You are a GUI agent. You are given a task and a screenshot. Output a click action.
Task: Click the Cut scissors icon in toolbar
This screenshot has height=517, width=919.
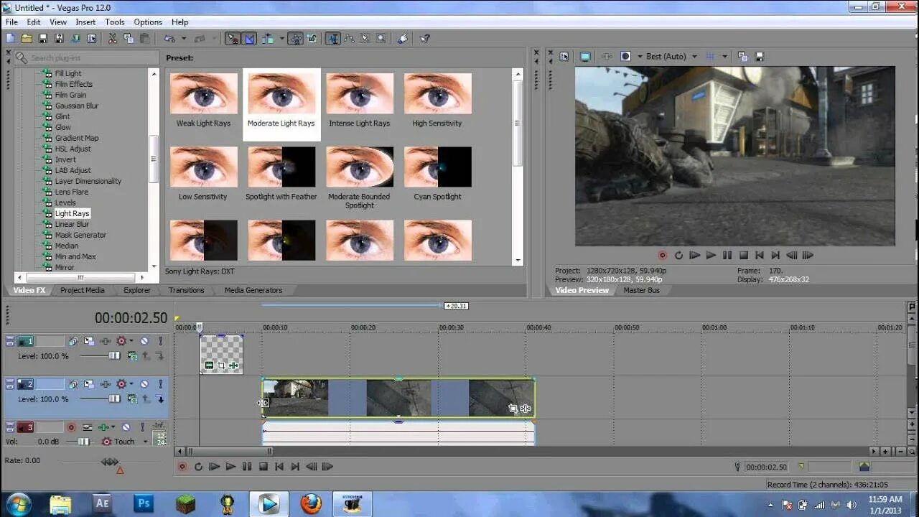pos(113,39)
